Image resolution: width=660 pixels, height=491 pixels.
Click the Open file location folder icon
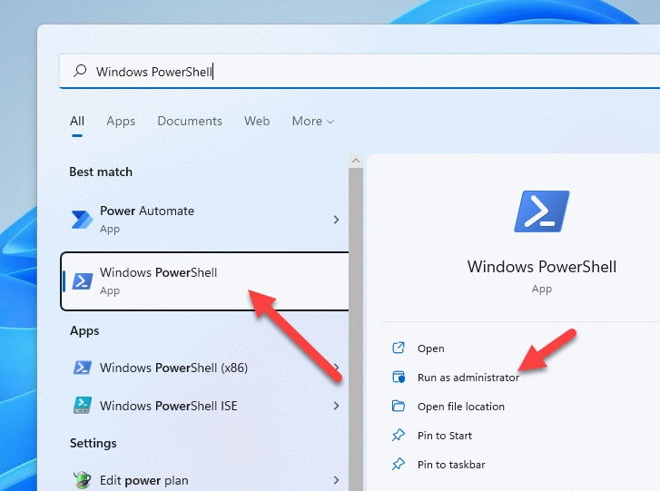point(399,406)
